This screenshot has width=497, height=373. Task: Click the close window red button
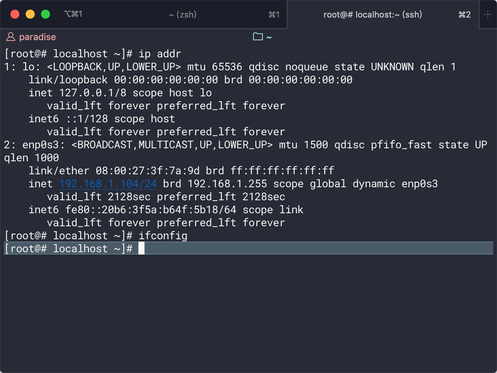(x=15, y=14)
